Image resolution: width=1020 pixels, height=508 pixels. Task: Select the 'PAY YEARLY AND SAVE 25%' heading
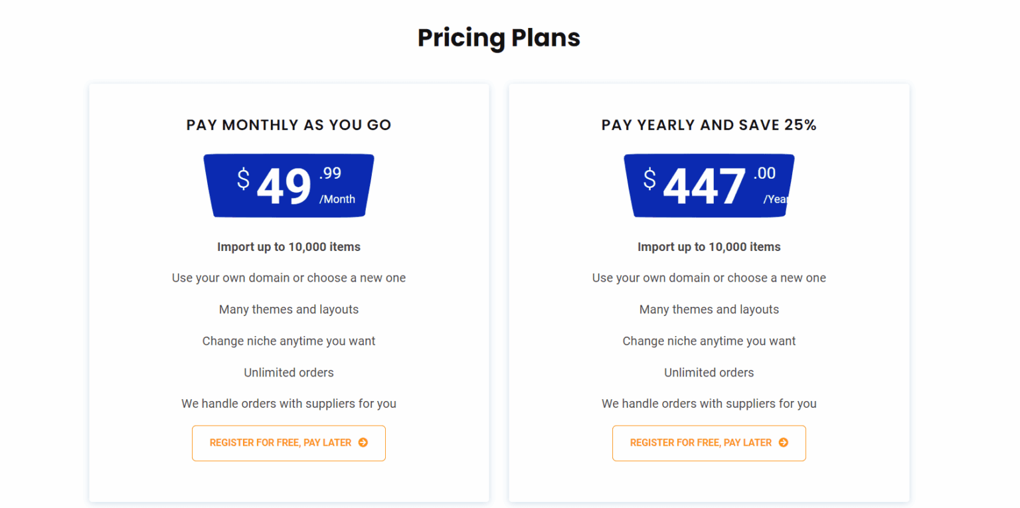pos(709,125)
